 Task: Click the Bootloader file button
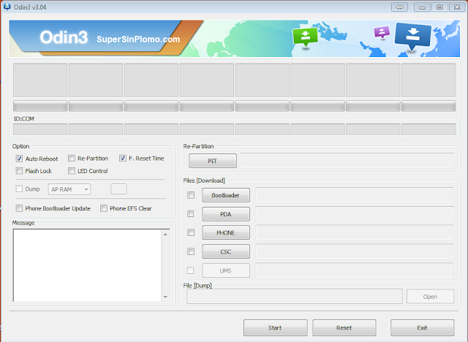click(x=226, y=195)
